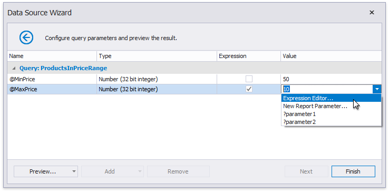389x192 pixels.
Task: Click the Value column header
Action: (331, 56)
